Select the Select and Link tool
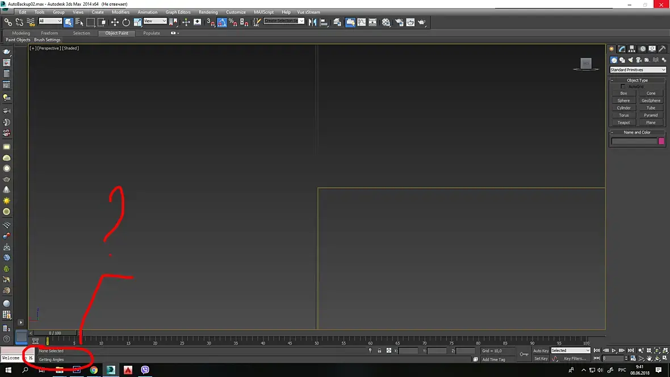Viewport: 670px width, 377px height. (x=8, y=22)
